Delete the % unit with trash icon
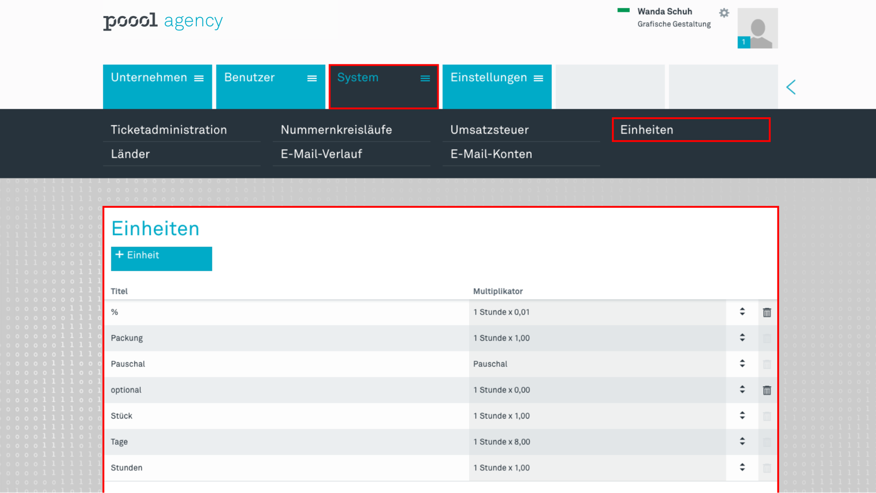876x493 pixels. coord(767,312)
